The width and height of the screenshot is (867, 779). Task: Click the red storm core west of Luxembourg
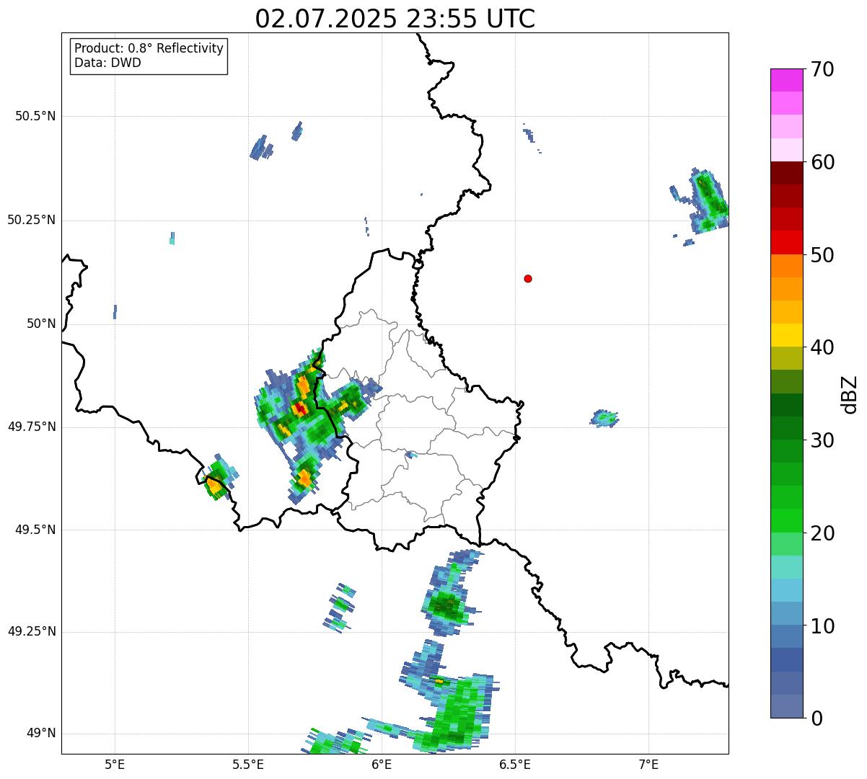(x=299, y=409)
